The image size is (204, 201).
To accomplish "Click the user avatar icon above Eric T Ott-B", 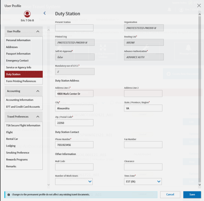I will click(x=27, y=14).
